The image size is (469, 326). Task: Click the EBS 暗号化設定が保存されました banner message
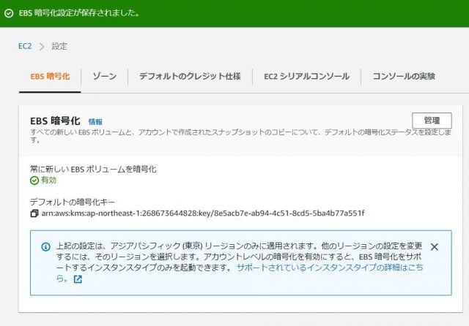[x=79, y=13]
